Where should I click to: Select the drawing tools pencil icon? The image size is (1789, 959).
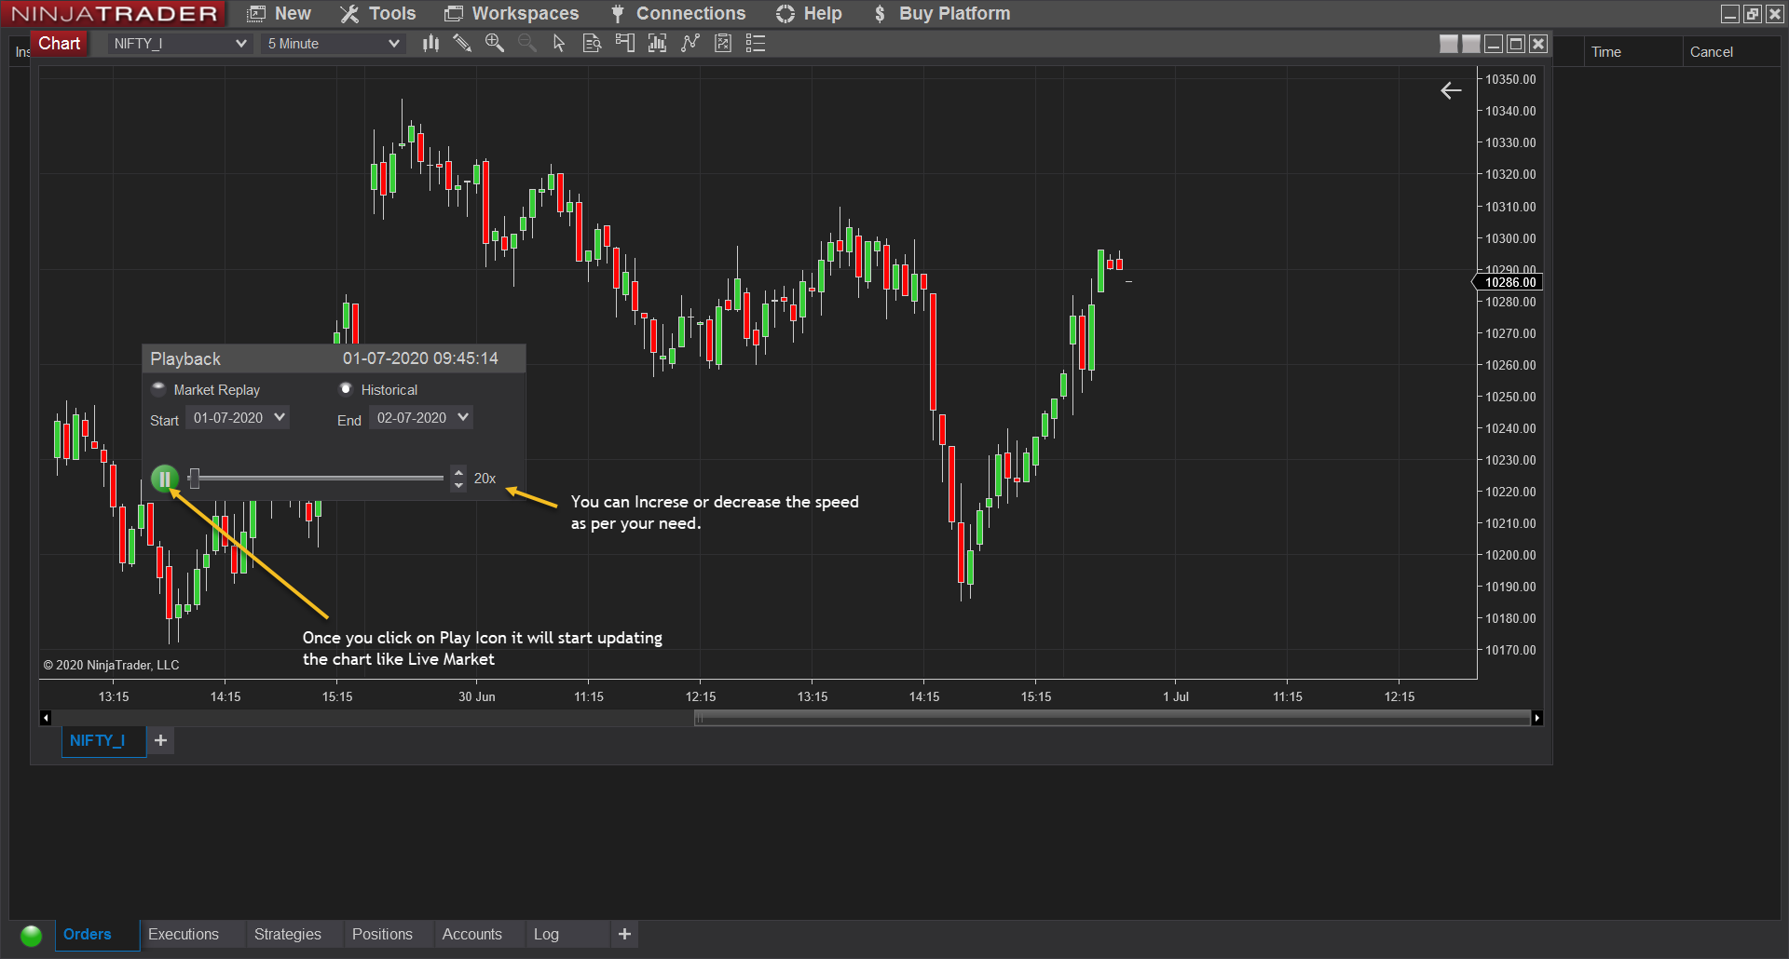pos(462,43)
